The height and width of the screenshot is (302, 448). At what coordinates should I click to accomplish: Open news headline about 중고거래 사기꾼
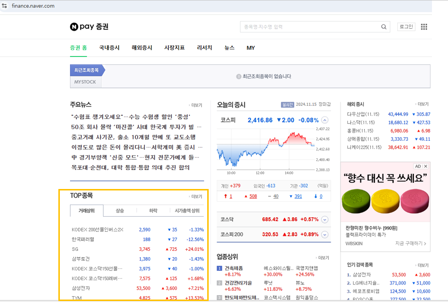(133, 137)
